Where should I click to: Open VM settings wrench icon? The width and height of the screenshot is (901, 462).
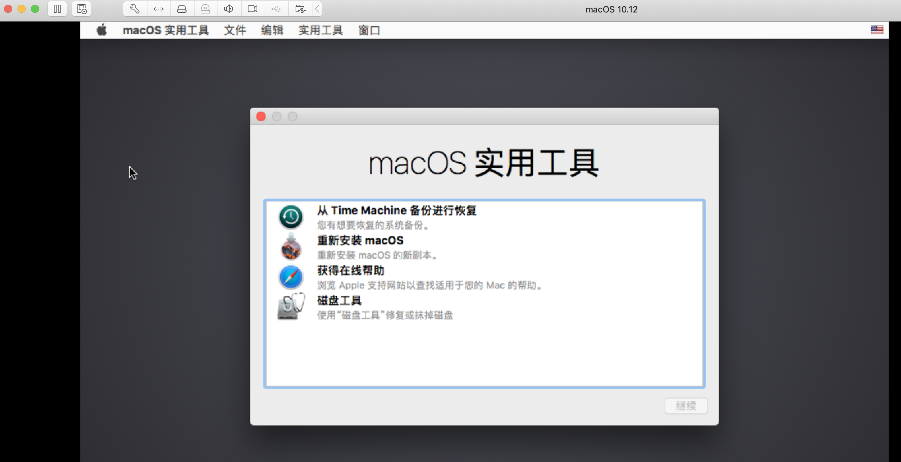click(135, 9)
